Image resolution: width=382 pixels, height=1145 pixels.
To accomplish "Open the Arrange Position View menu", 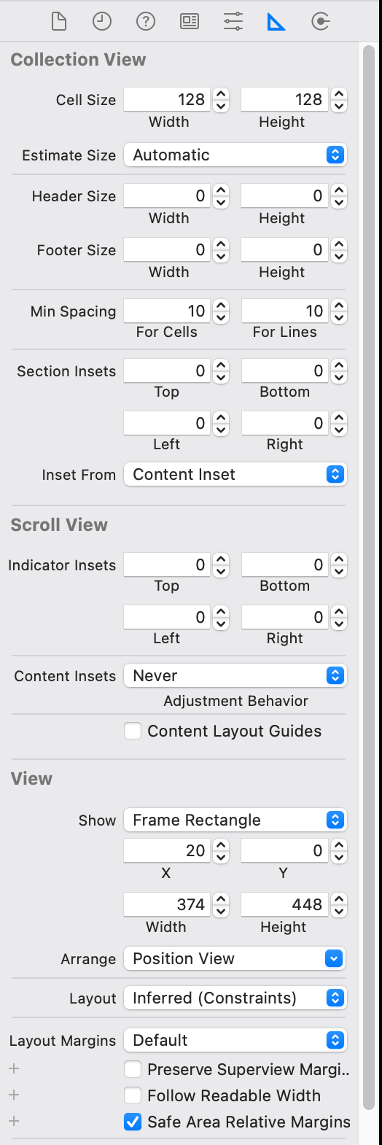I will click(x=235, y=958).
